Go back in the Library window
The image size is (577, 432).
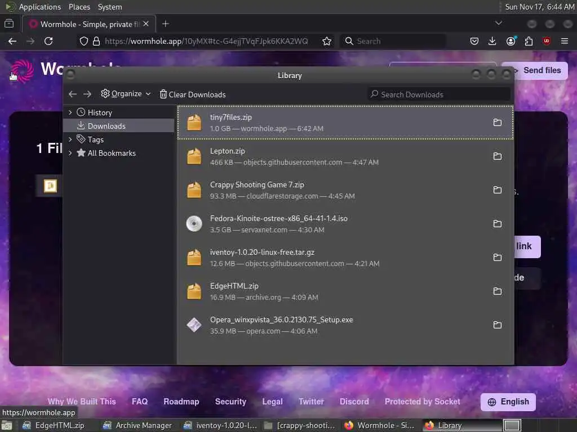(x=73, y=94)
